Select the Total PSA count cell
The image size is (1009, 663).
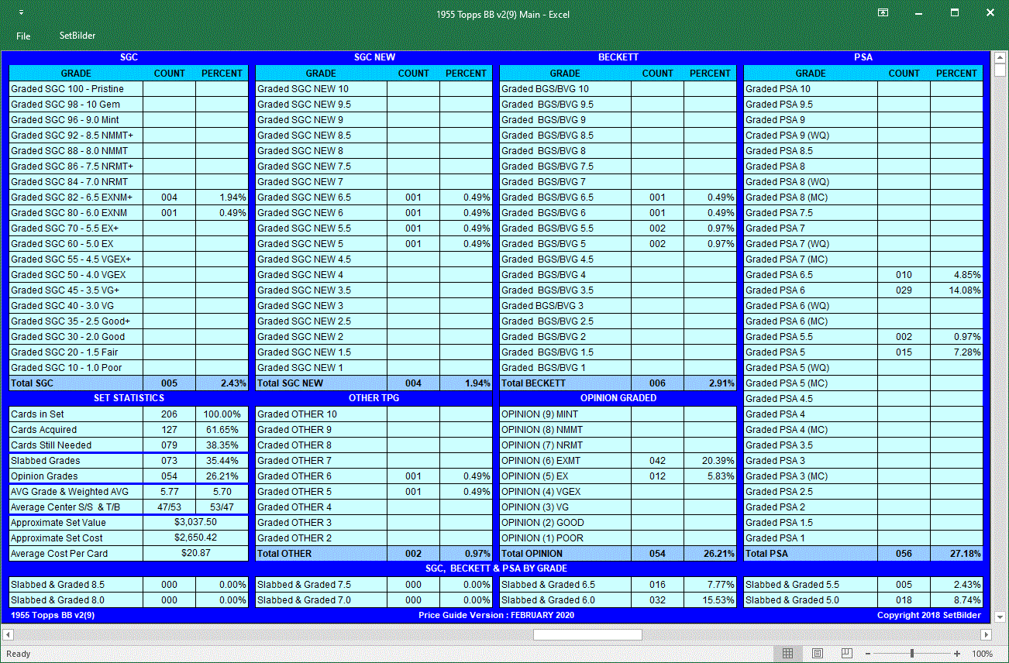pyautogui.click(x=904, y=553)
